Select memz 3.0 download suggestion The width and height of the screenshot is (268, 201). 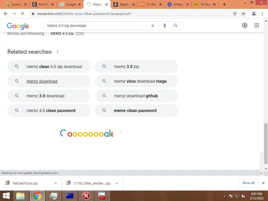pos(49,96)
